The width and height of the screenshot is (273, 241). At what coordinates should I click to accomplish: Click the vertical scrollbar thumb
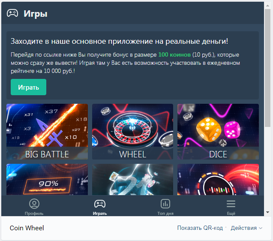point(267,68)
